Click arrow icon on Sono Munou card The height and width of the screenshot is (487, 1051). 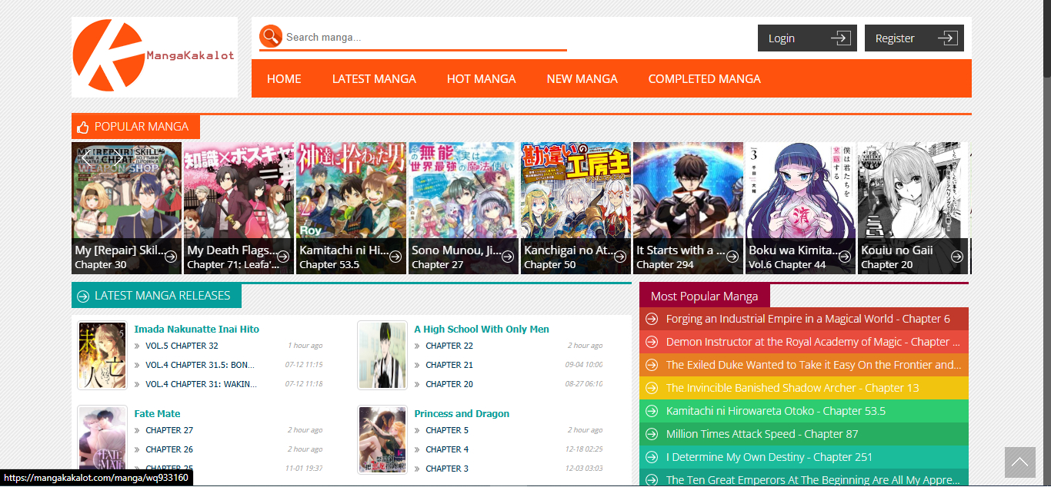coord(508,257)
